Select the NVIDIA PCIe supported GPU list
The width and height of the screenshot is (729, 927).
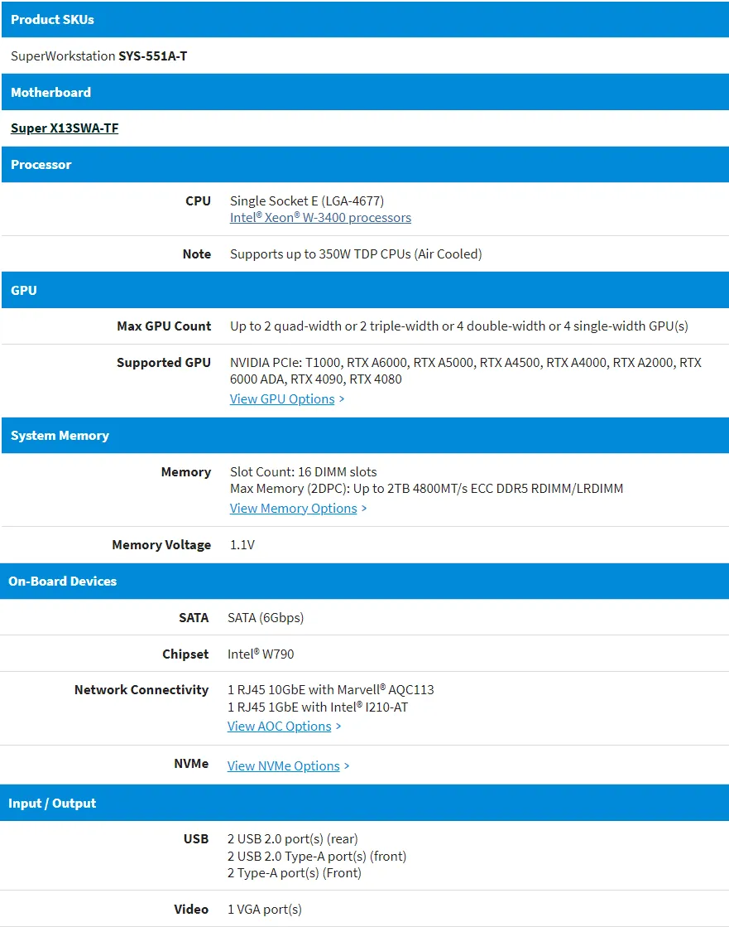click(x=466, y=370)
